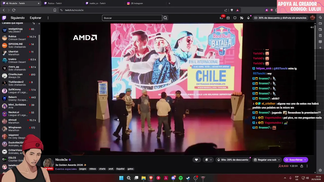Open Explorar navigation item
324x182 pixels.
35,18
